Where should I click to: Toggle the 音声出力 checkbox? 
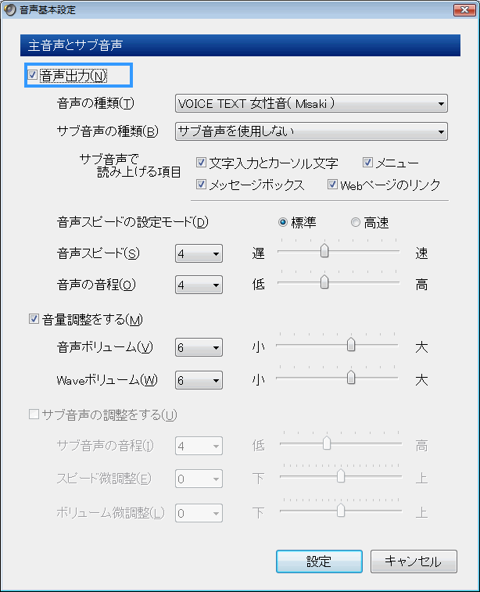[x=33, y=75]
